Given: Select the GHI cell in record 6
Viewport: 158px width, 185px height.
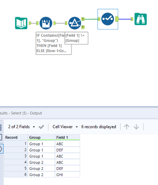Looking at the screenshot, I should click(x=68, y=175).
